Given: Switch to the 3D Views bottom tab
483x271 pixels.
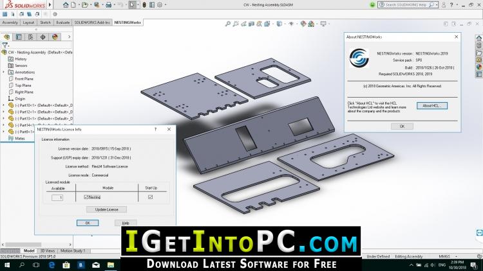Looking at the screenshot, I should pos(48,250).
